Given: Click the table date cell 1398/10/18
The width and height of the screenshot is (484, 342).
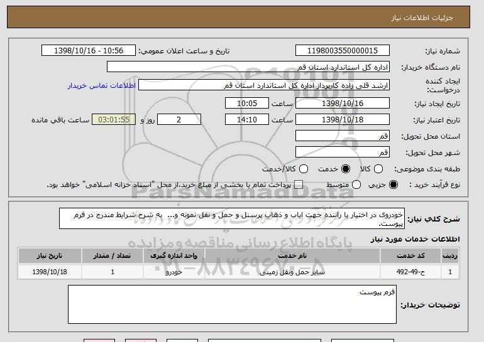Looking at the screenshot, I should [x=50, y=272].
